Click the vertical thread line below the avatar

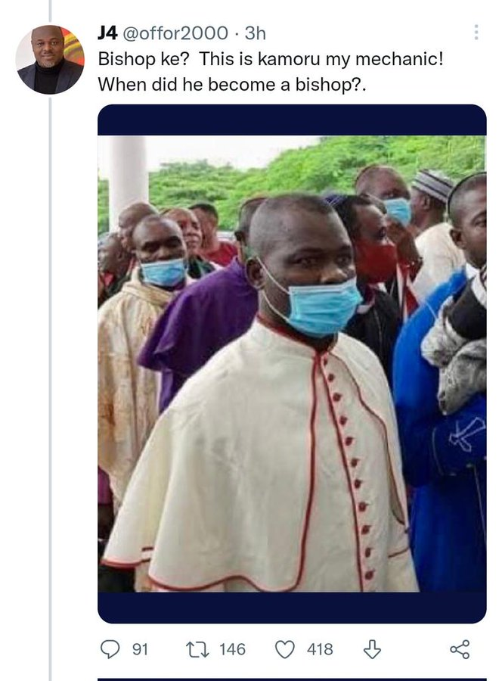[50, 378]
